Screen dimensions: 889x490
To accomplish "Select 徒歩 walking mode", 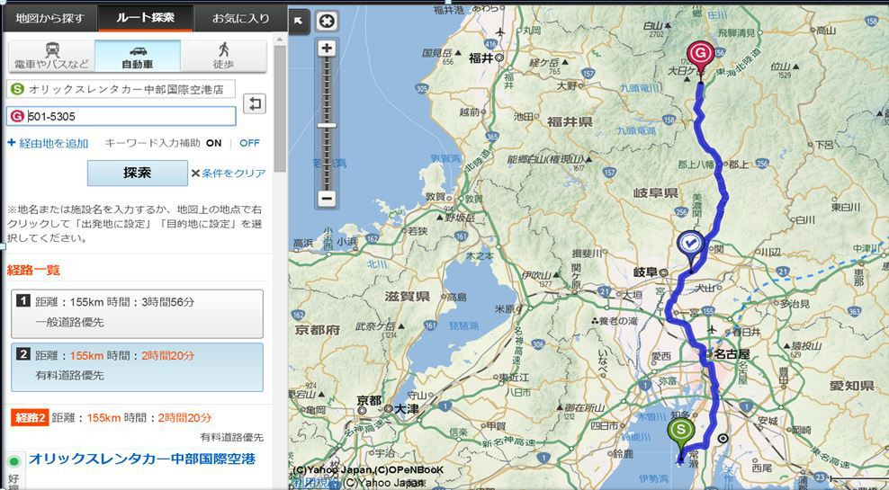I will (x=223, y=56).
